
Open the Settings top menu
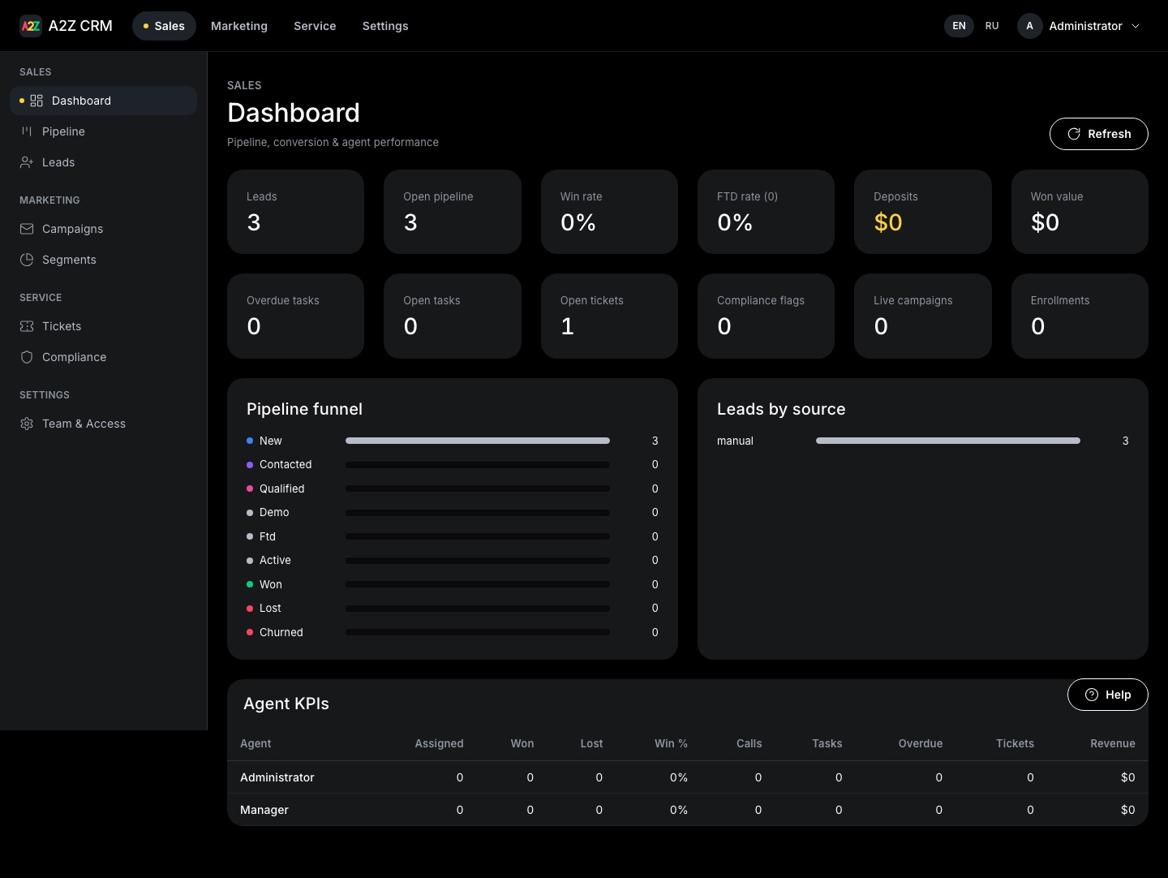point(385,26)
